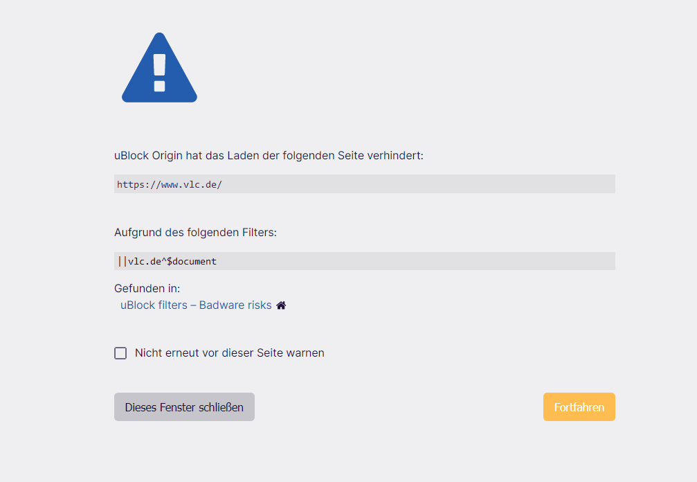This screenshot has width=697, height=482.
Task: Click the 'Nicht erneut vor dieser Seite warnen' label
Action: coord(229,353)
